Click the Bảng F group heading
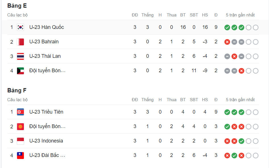Image resolution: width=269 pixels, height=168 pixels. (x=17, y=90)
